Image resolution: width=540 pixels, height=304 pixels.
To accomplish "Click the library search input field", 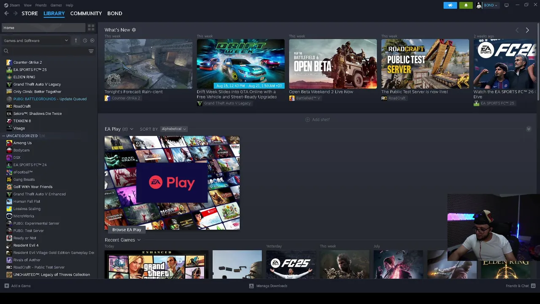I will [x=49, y=51].
